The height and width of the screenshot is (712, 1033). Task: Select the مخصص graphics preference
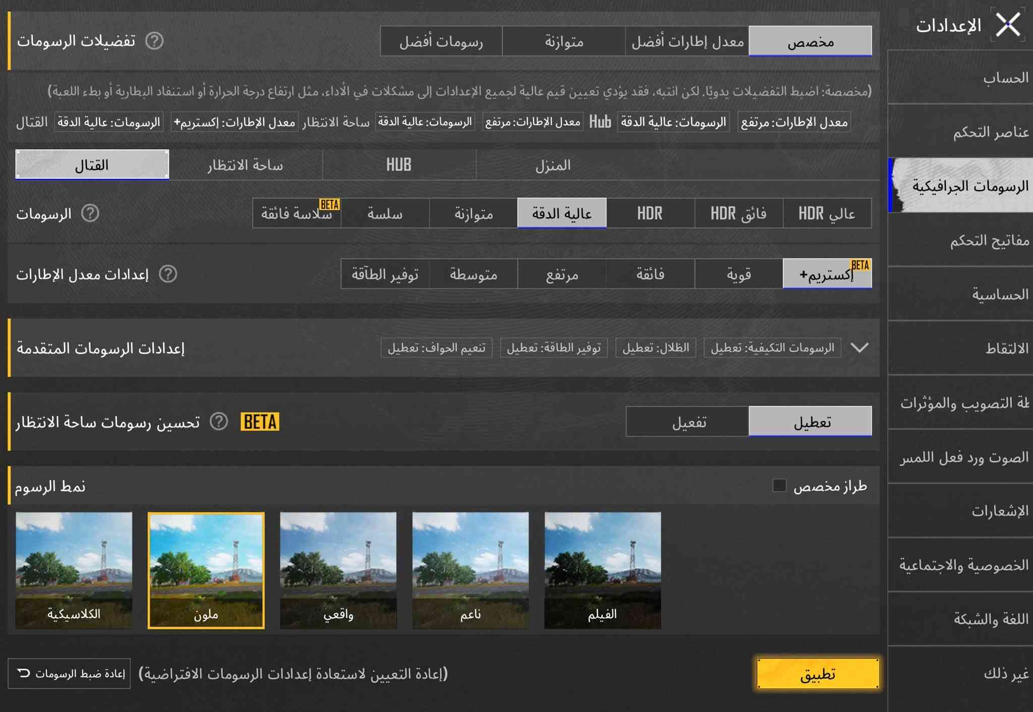[810, 41]
